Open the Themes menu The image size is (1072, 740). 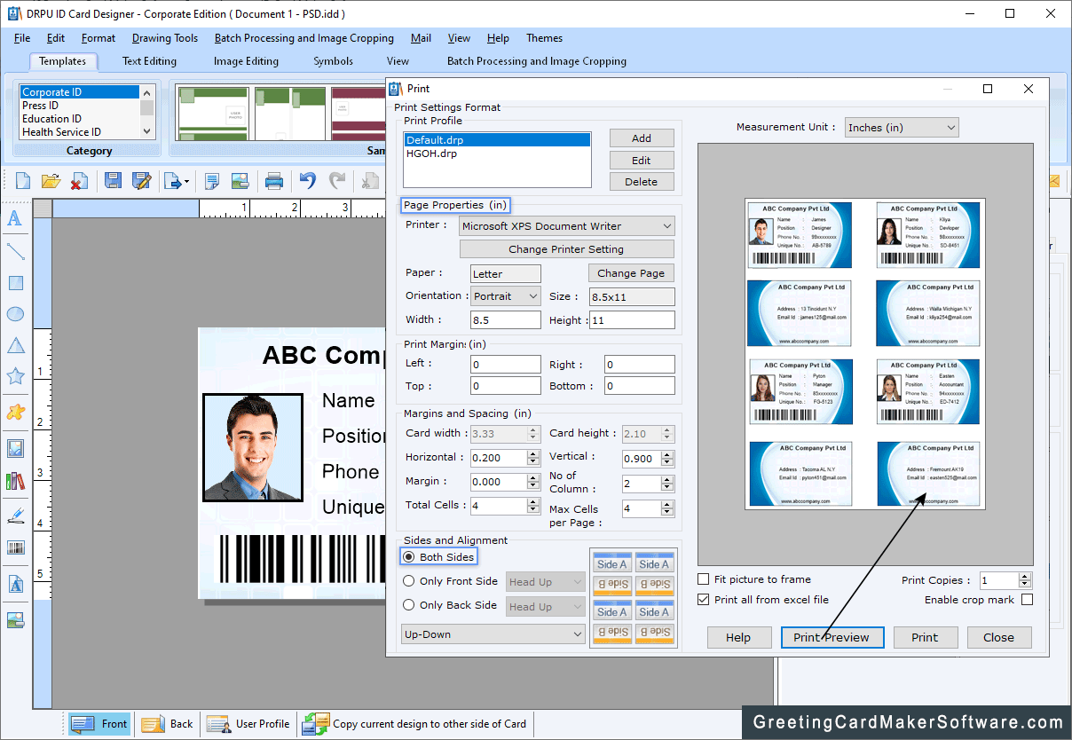[x=544, y=38]
